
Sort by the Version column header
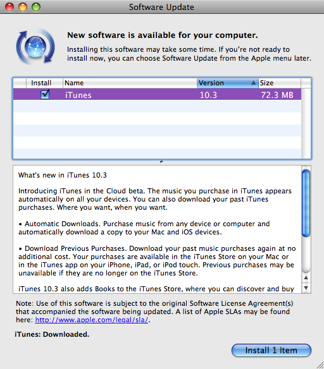227,83
